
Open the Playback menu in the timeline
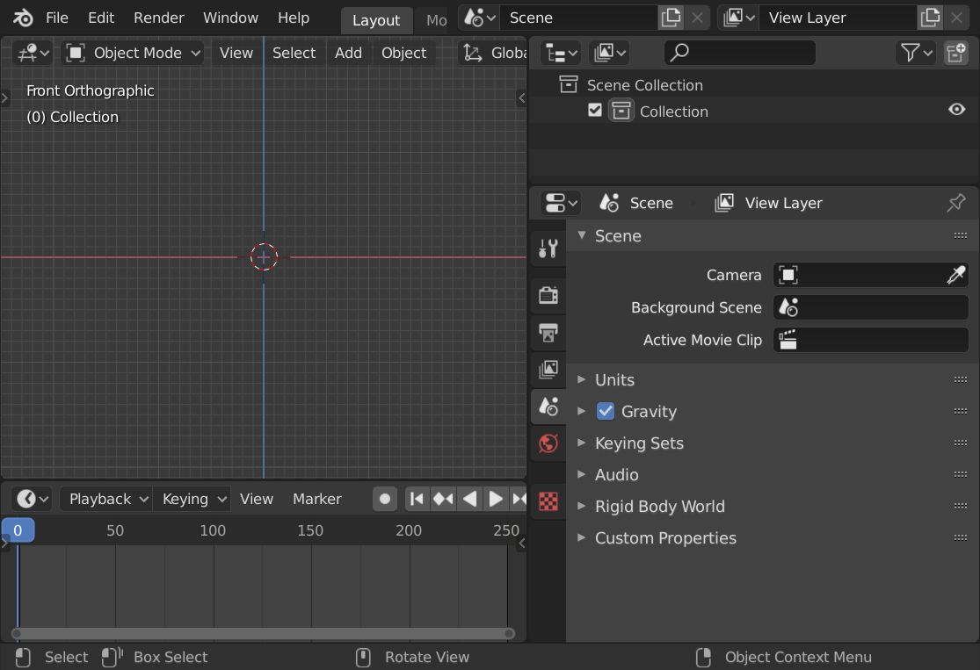tap(105, 498)
